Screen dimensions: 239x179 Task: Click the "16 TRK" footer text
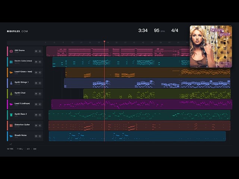[x=10, y=149]
